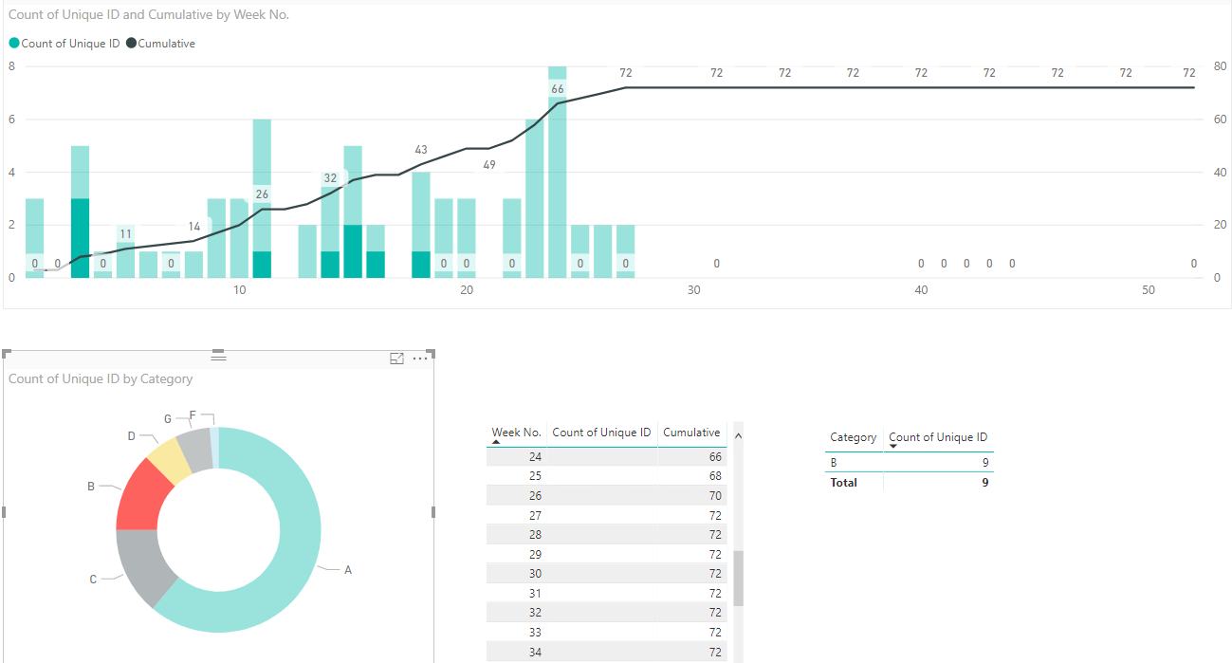
Task: Open focus mode for the donut visual
Action: (x=396, y=359)
